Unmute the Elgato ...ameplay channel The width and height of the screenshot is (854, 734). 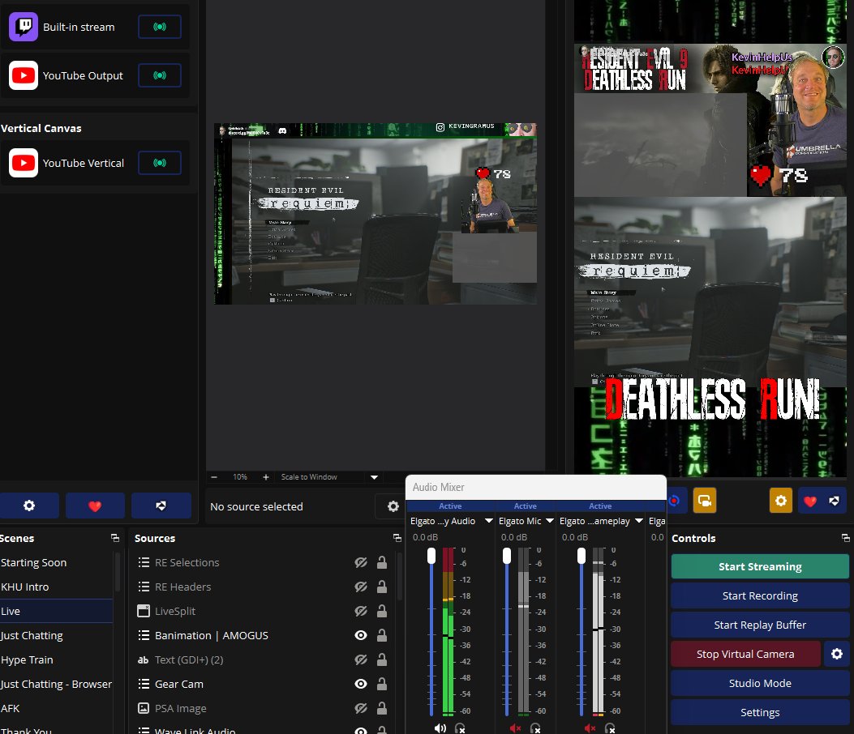590,728
